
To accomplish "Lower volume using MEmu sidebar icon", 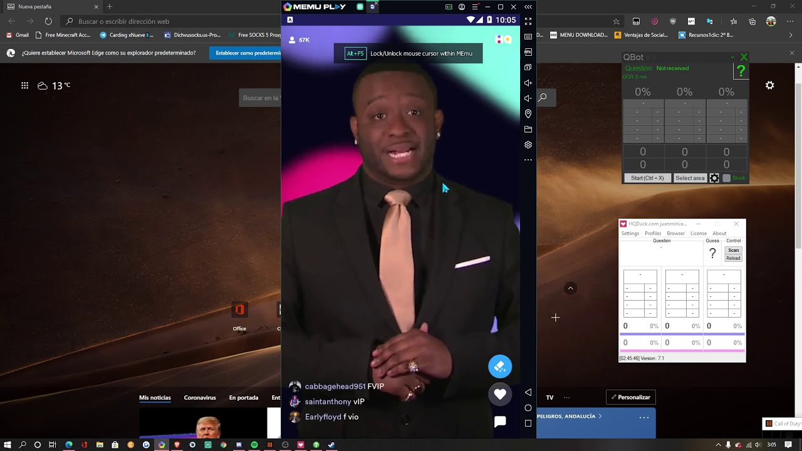I will tap(528, 98).
